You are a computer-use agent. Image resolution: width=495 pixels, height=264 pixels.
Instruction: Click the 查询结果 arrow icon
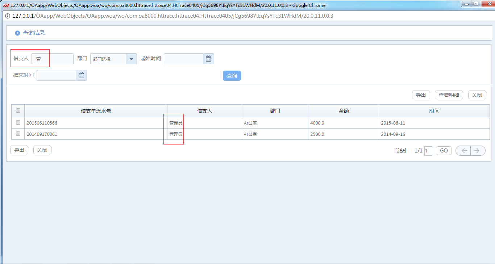(17, 33)
